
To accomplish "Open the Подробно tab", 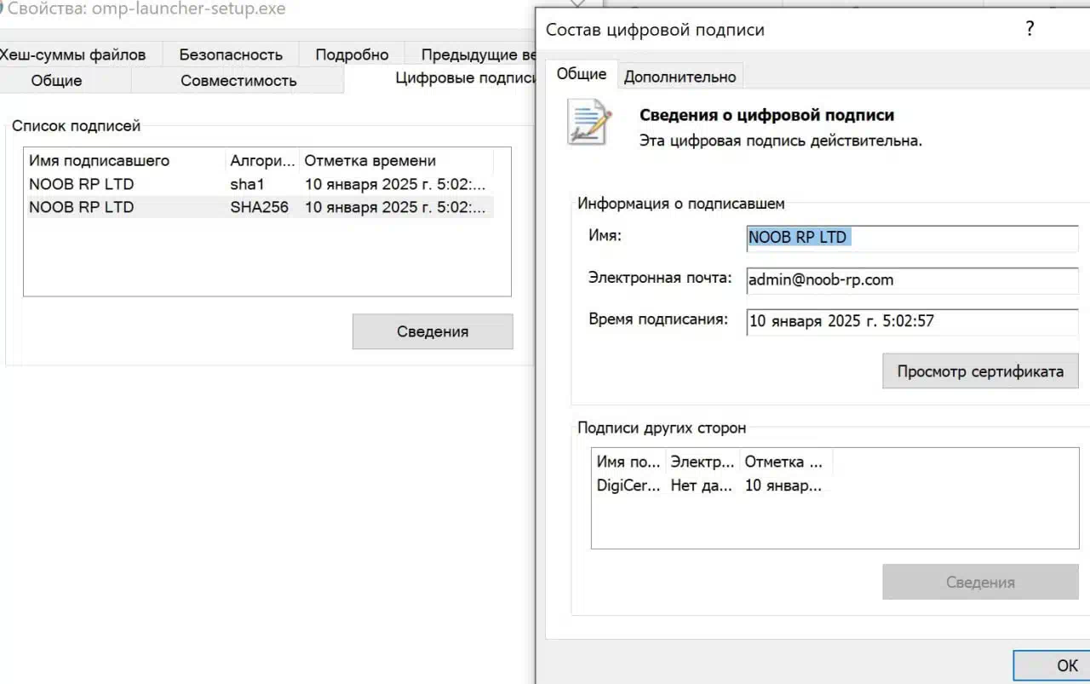I will pos(352,54).
